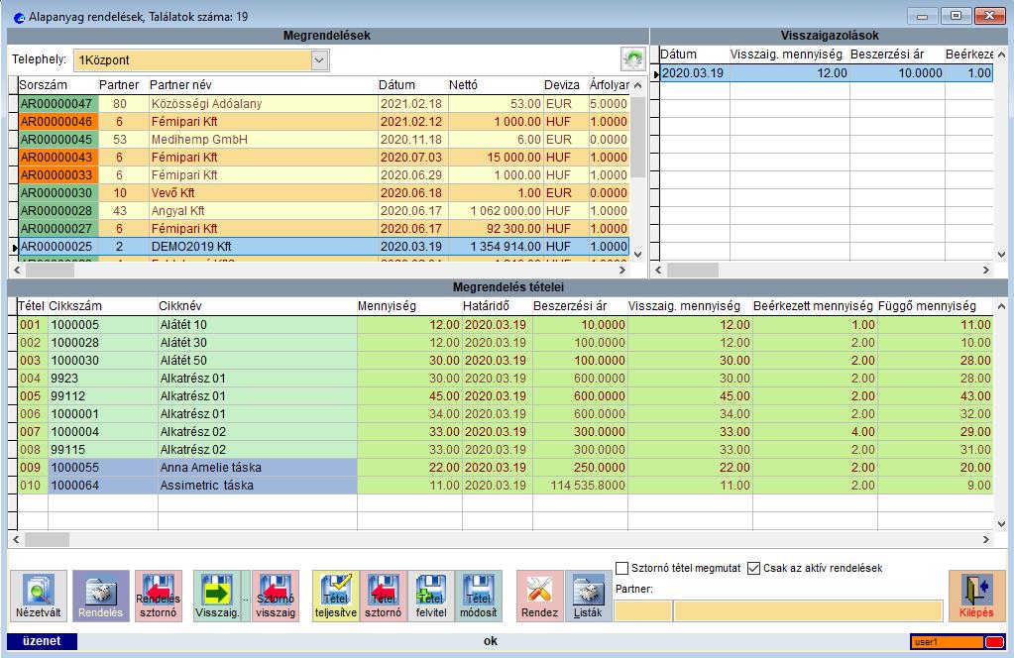Click down arrow of items vertical scrollbar
This screenshot has width=1014, height=658.
tap(1001, 524)
